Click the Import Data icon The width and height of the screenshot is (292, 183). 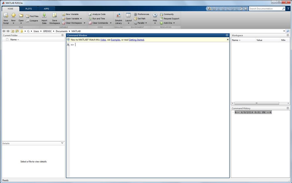44,15
